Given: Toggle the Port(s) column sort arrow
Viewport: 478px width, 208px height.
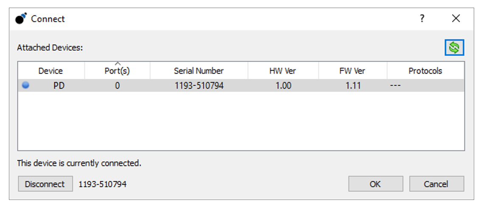Looking at the screenshot, I should [x=118, y=63].
